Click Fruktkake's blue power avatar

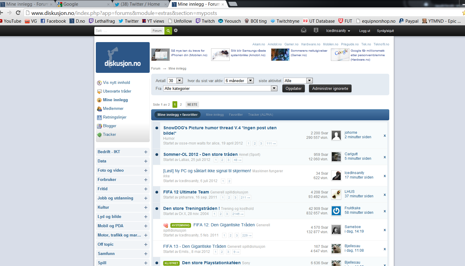click(x=336, y=211)
